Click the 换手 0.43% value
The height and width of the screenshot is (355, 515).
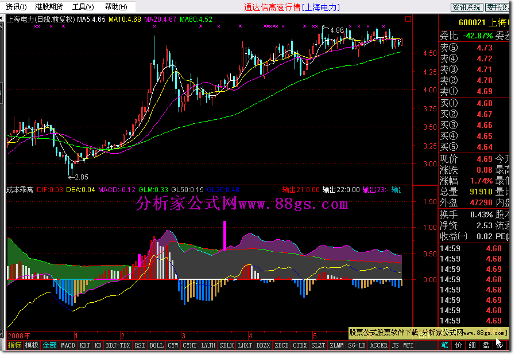(x=482, y=215)
